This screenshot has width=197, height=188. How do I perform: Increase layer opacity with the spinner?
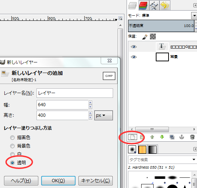196,23
